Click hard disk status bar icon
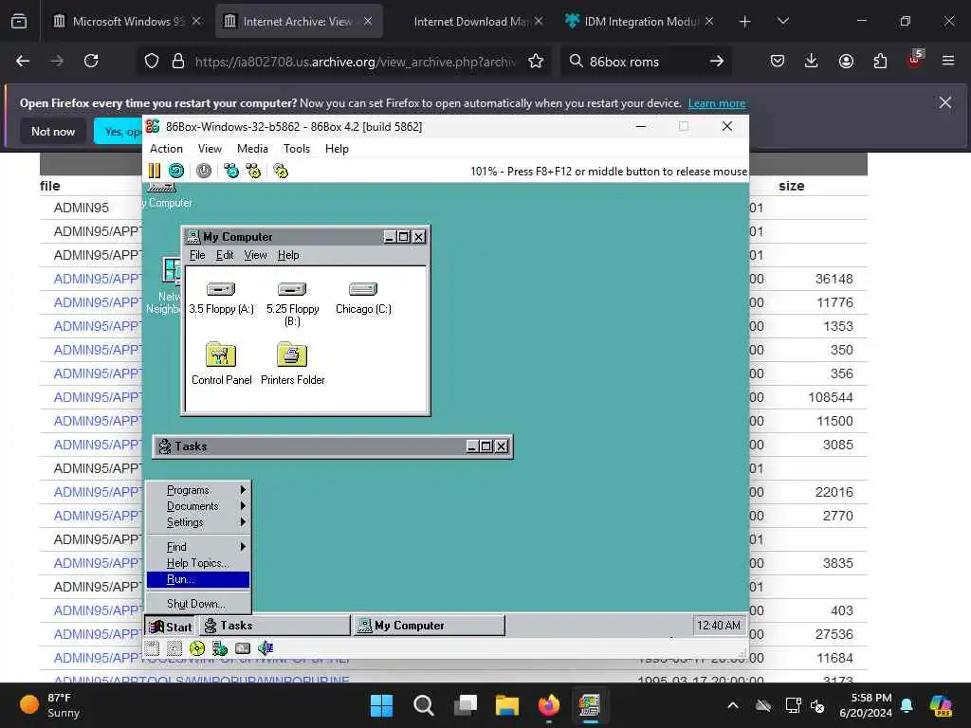Viewport: 971px width, 728px height. click(243, 648)
